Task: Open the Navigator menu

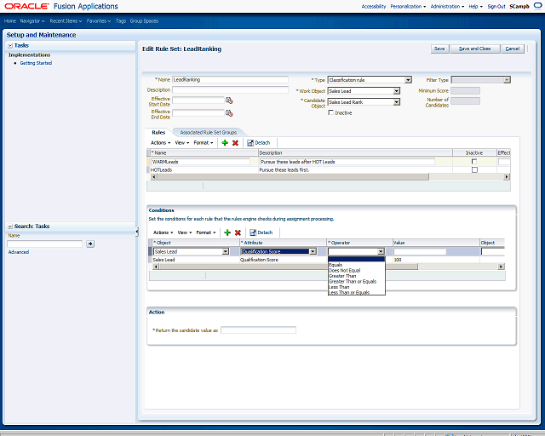Action: tap(32, 21)
